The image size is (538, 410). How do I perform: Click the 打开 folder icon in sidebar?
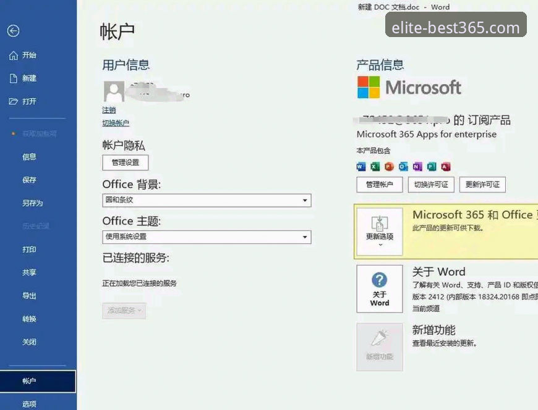pyautogui.click(x=13, y=101)
